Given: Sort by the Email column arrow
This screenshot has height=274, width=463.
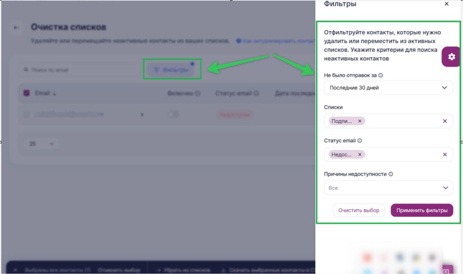Looking at the screenshot, I should click(x=54, y=94).
